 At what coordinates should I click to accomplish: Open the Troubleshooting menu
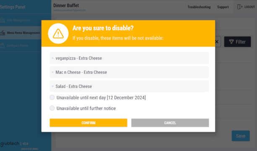click(x=199, y=7)
